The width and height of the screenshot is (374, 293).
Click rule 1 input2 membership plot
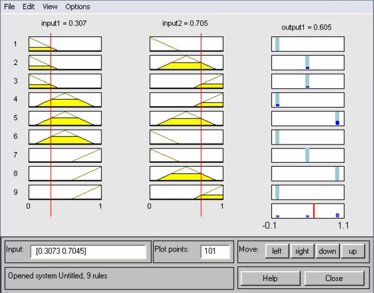(186, 44)
